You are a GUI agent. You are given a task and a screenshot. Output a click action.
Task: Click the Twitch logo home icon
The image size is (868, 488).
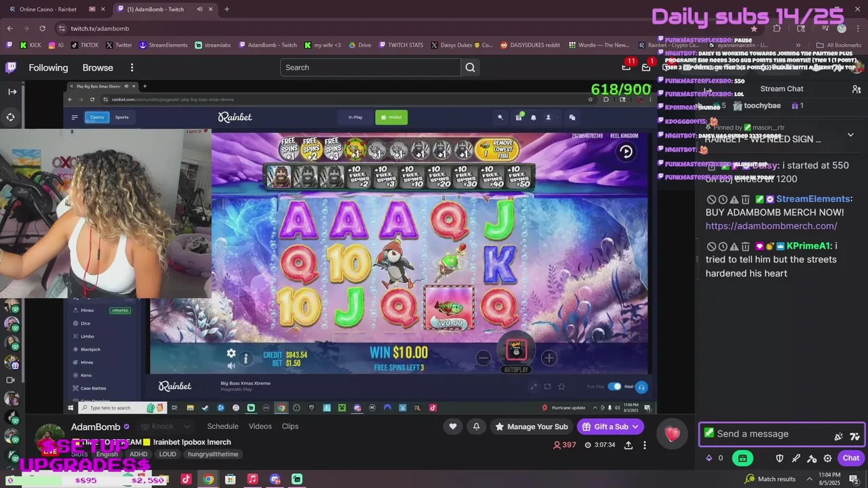11,67
